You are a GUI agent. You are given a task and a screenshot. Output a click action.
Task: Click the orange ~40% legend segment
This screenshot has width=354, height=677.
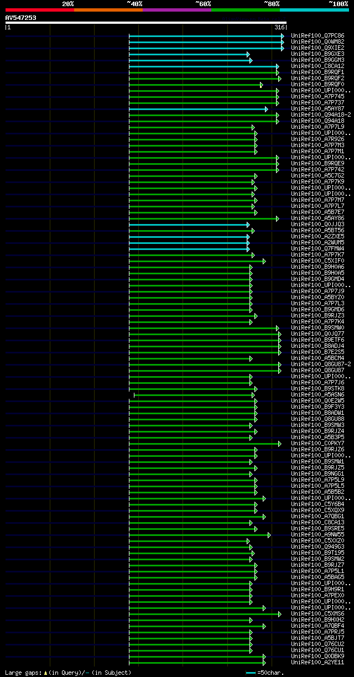(x=108, y=10)
